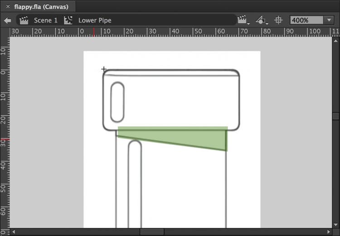This screenshot has width=340, height=236.
Task: Click the Scene 1 clapperboard icon
Action: (x=24, y=20)
